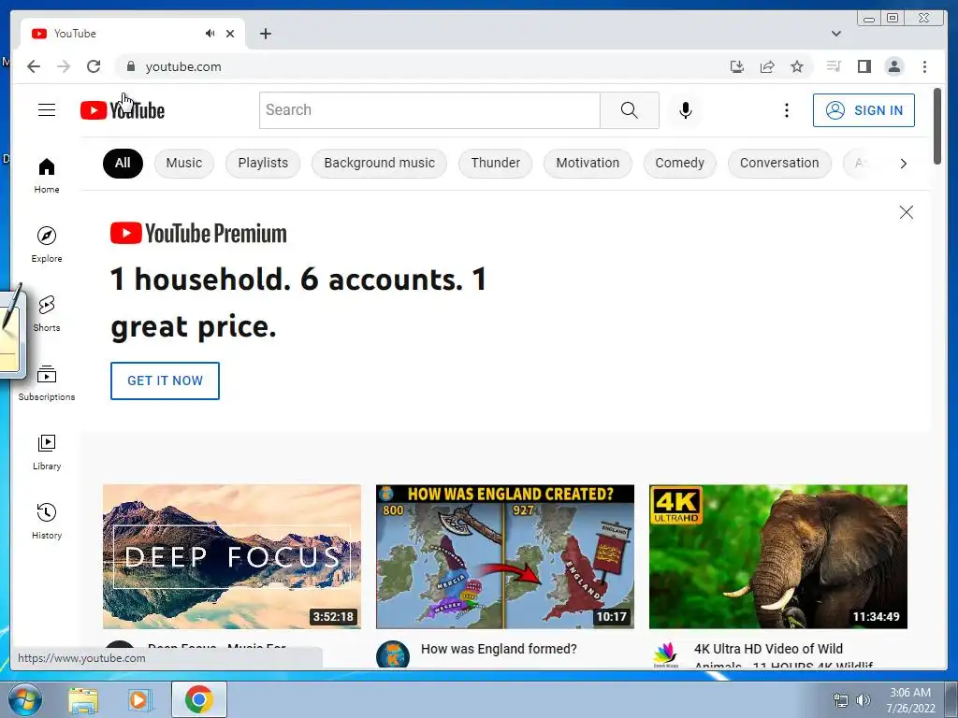
Task: Select the Background music chip
Action: click(380, 163)
